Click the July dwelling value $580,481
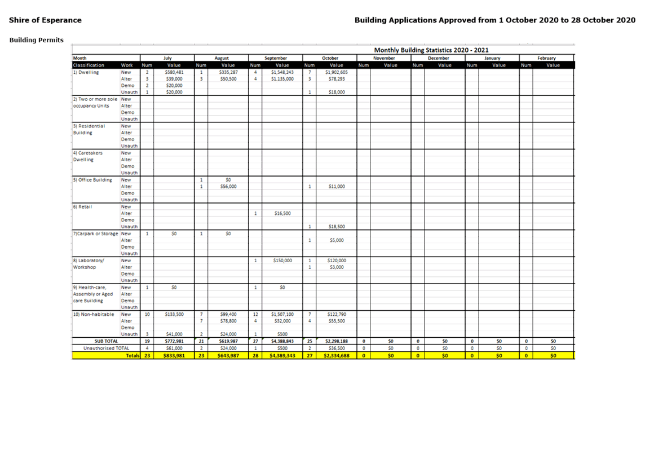This screenshot has width=654, height=463. (x=174, y=72)
